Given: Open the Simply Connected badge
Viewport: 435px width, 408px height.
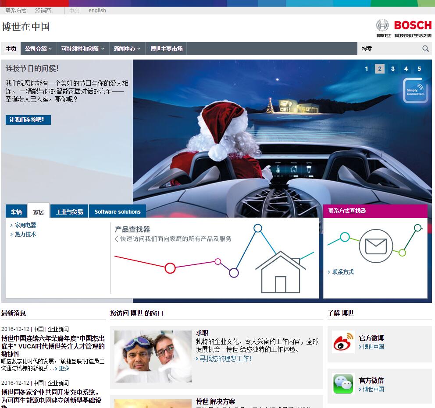Looking at the screenshot, I should (x=415, y=91).
